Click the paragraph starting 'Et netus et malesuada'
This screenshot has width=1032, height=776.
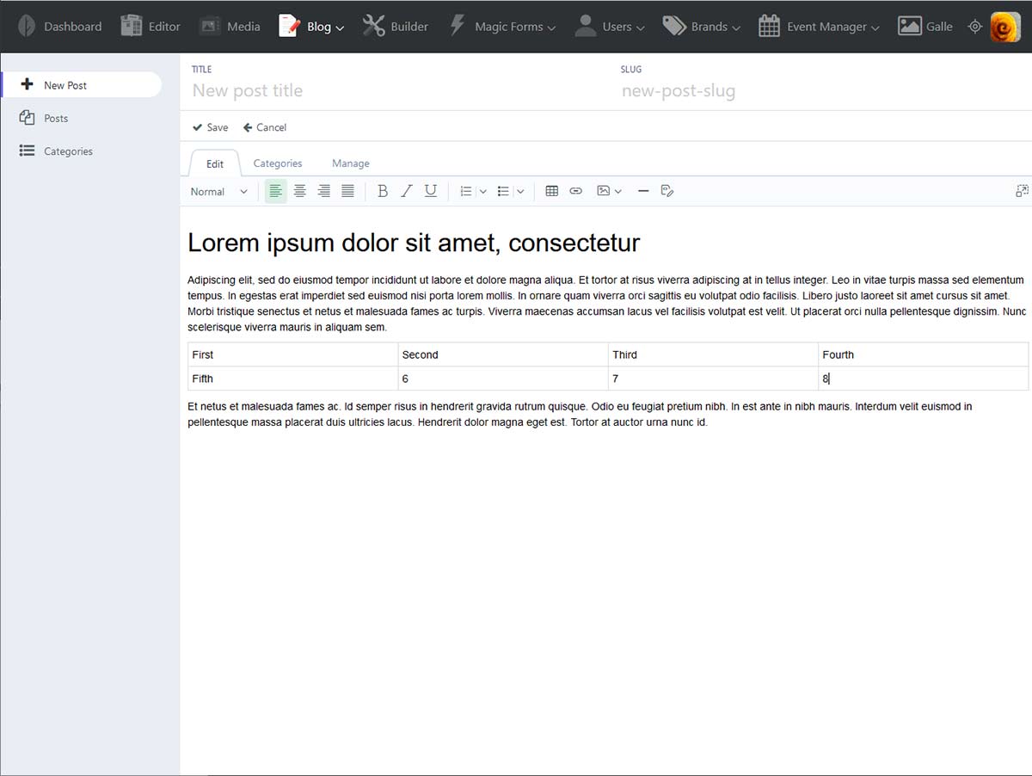[580, 415]
